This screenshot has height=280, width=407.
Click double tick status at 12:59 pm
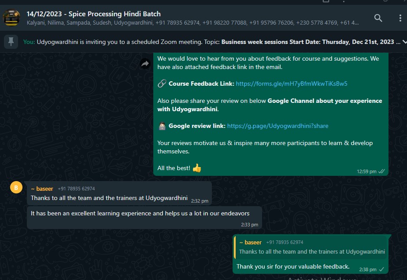(x=382, y=171)
